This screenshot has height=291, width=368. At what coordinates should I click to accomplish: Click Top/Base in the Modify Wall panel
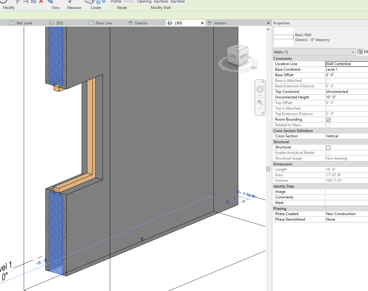161,2
